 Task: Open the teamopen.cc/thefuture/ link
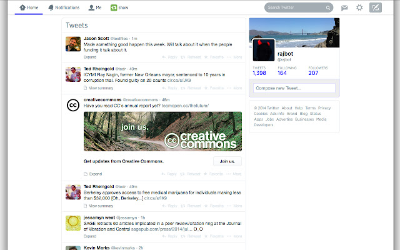click(x=185, y=106)
